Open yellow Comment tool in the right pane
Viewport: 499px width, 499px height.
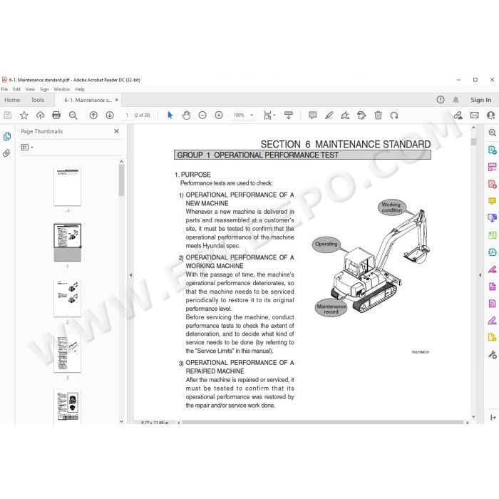[x=492, y=201]
